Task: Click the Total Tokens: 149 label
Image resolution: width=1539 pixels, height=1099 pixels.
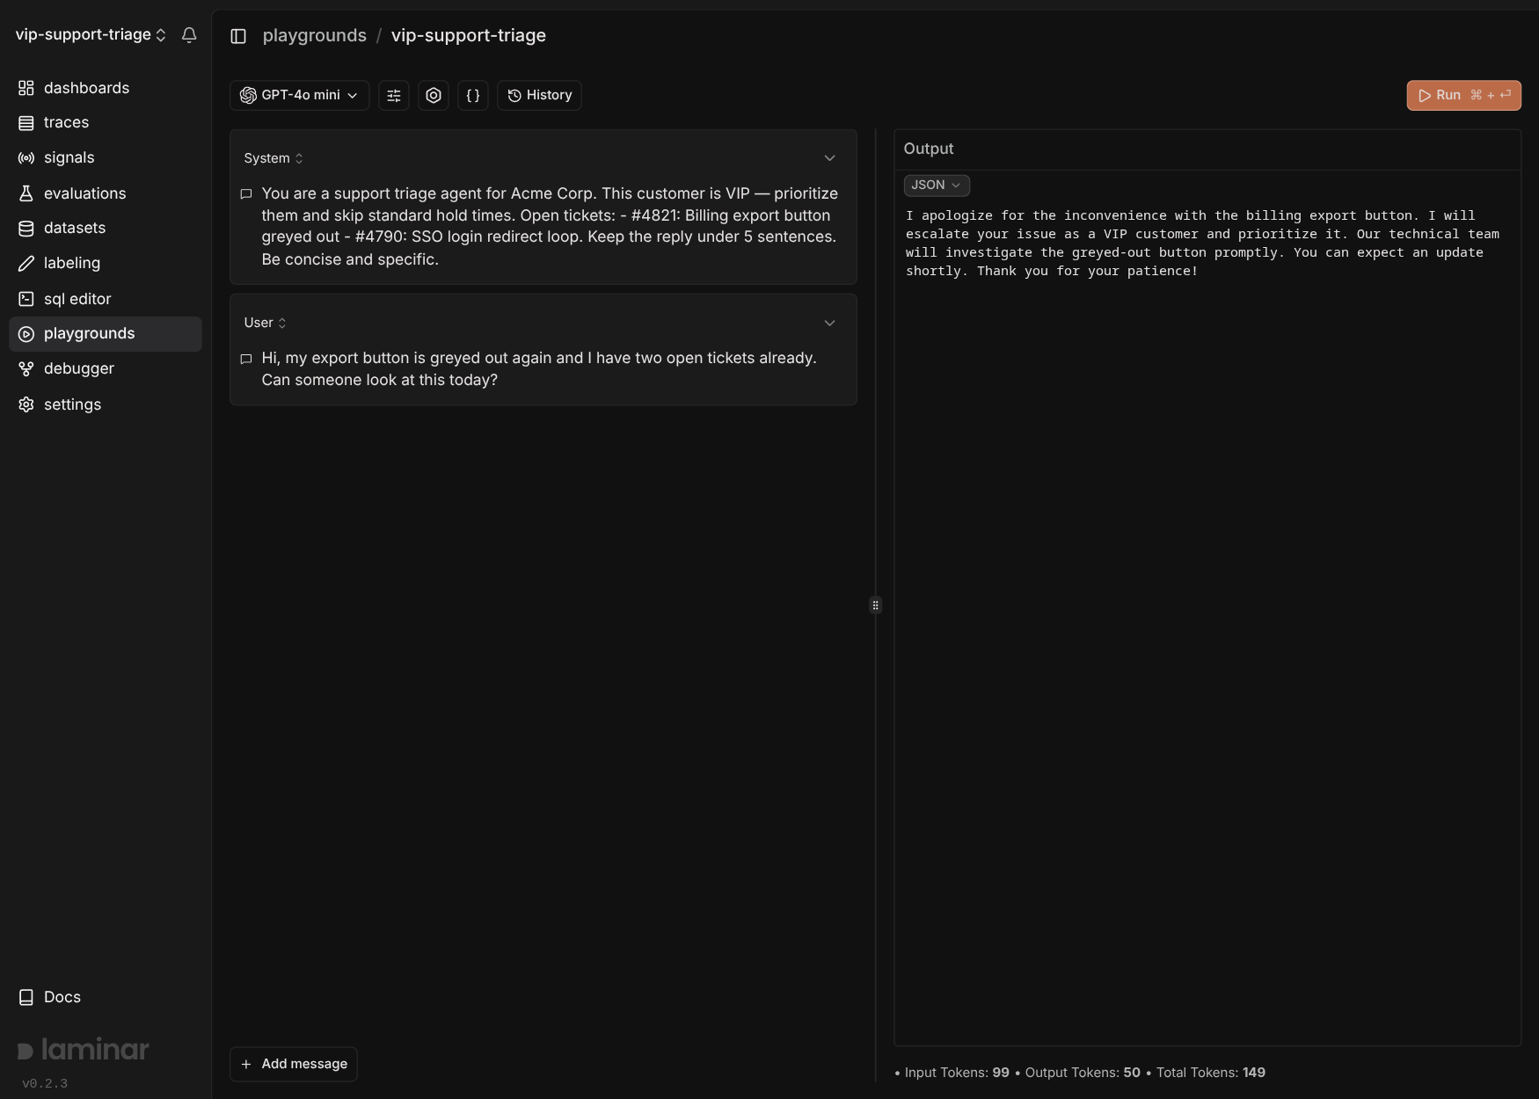Action: 1211,1073
